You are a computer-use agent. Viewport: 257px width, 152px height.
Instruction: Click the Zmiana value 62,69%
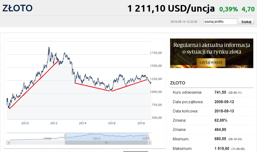pos(221,120)
